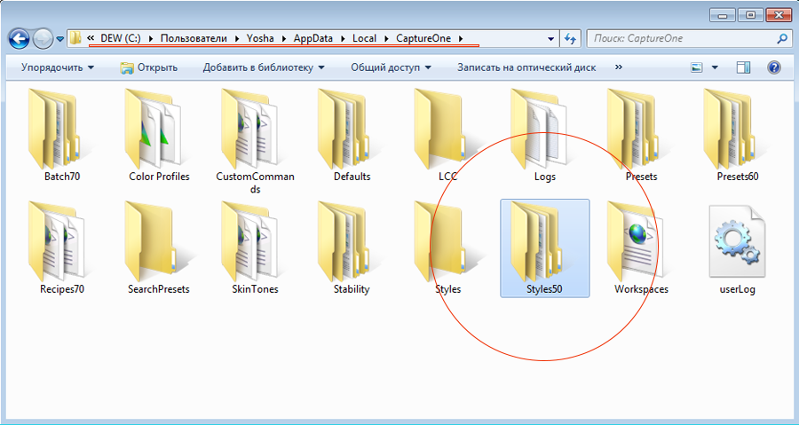Click the Presets60 name label
The width and height of the screenshot is (799, 425).
point(738,176)
